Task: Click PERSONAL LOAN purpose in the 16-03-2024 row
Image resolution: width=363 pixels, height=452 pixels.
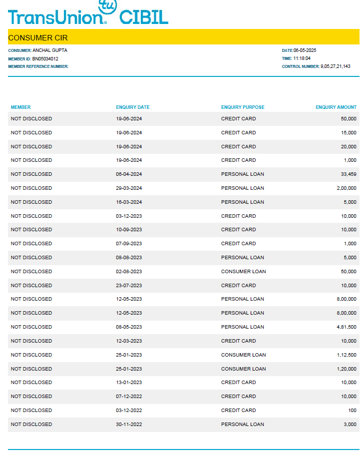Action: click(x=242, y=202)
